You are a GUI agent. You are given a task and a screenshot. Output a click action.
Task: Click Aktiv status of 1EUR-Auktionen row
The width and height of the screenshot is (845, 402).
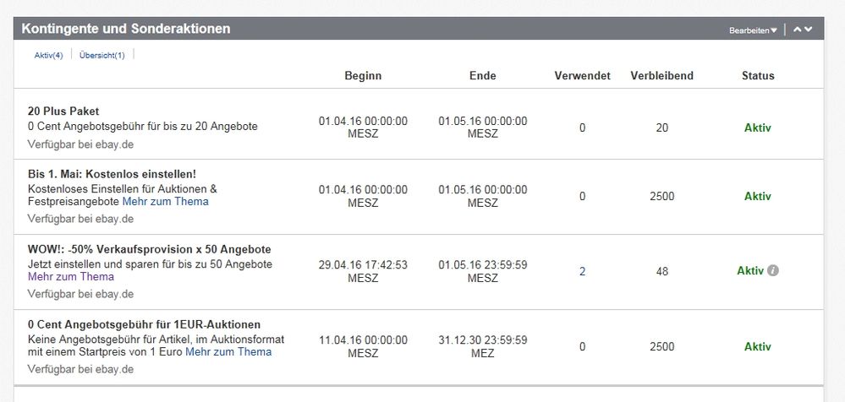pos(757,347)
